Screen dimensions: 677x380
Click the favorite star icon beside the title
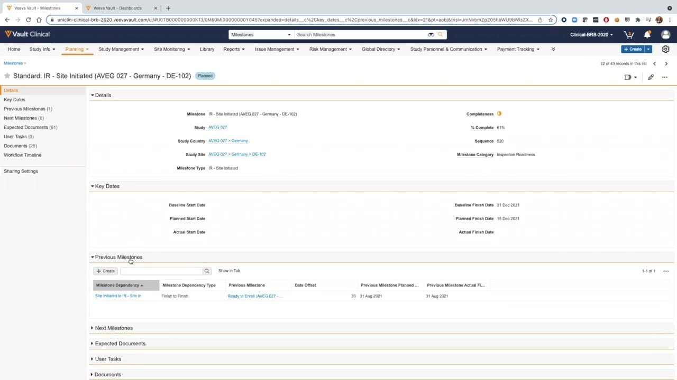click(x=7, y=76)
